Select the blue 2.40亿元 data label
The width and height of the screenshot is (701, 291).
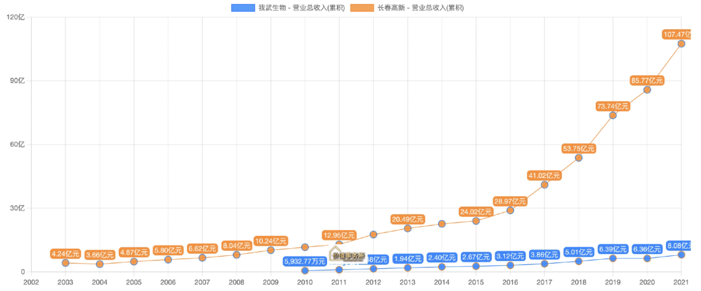[x=442, y=258]
